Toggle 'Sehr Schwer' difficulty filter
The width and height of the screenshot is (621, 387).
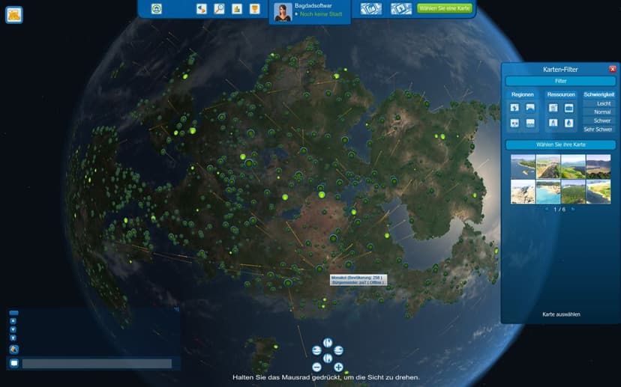pos(598,129)
